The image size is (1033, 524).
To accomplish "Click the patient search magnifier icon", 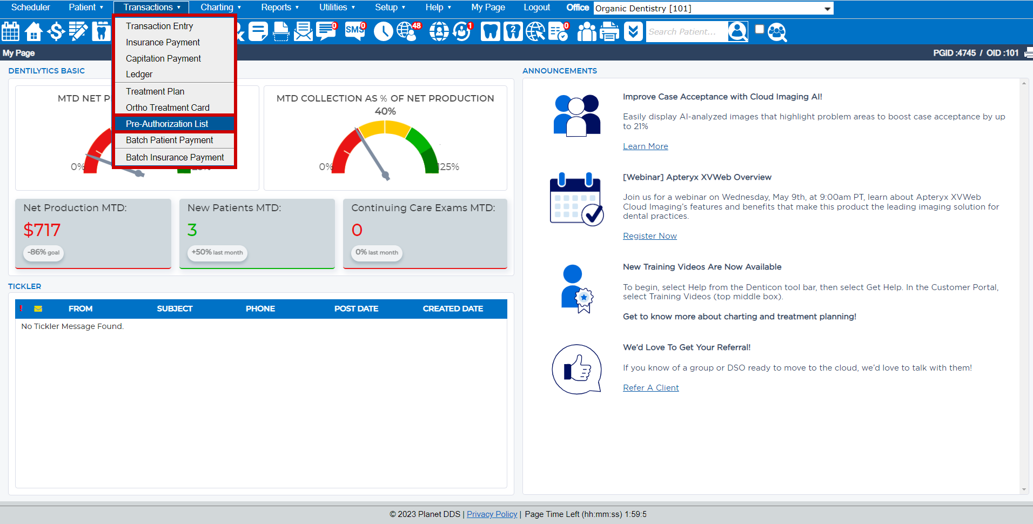I will (737, 31).
